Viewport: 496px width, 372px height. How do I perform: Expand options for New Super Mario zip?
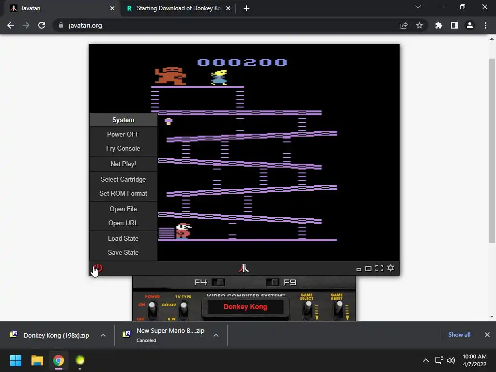216,335
